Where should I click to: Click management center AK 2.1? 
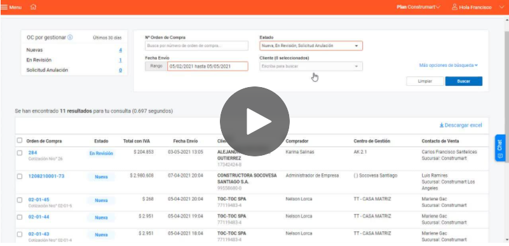point(360,152)
